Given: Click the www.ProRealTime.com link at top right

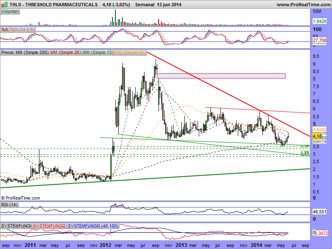Looking at the screenshot, I should (x=304, y=5).
